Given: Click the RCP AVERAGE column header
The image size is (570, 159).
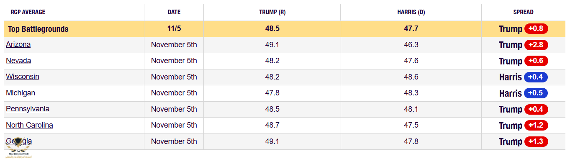Looking at the screenshot, I should [28, 12].
